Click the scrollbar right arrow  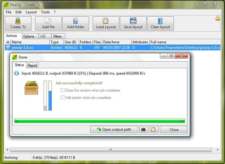(218, 150)
